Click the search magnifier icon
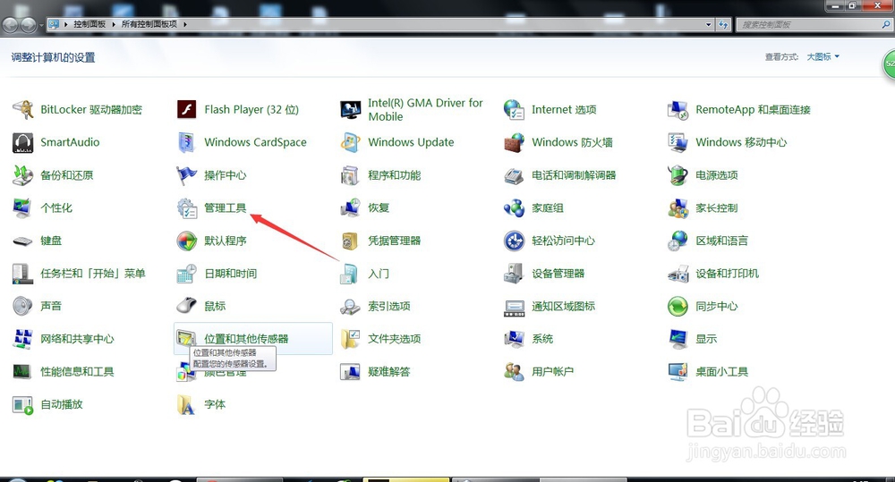This screenshot has height=482, width=895. coord(885,24)
